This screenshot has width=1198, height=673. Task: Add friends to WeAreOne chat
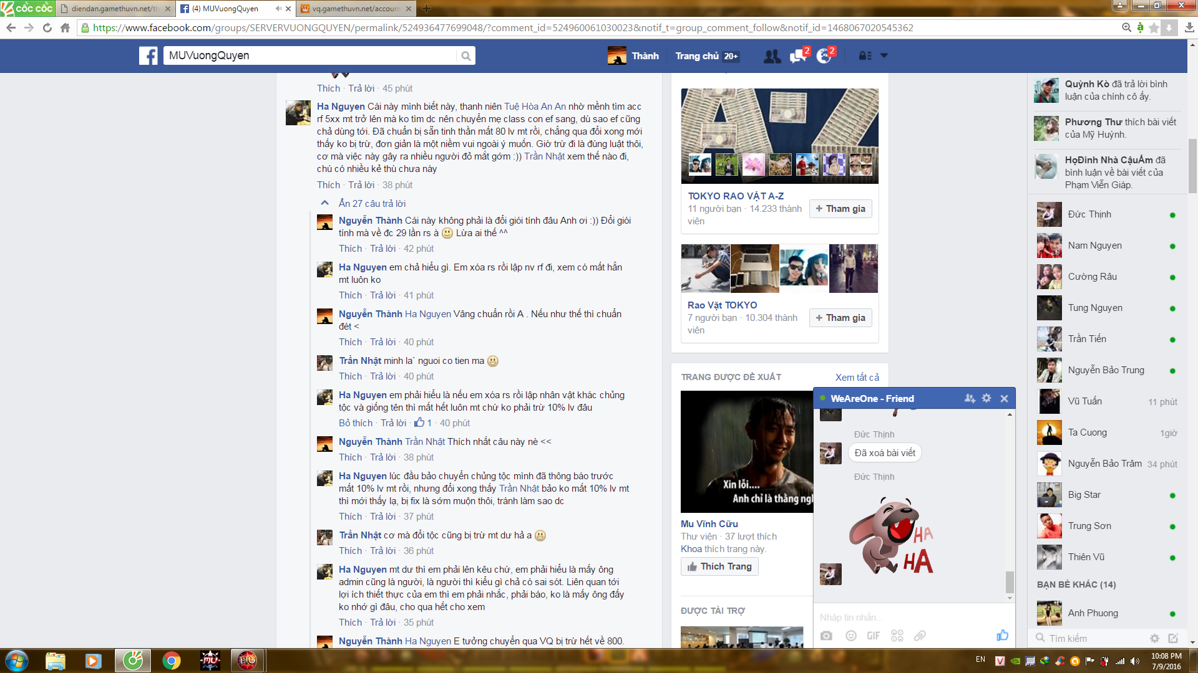click(x=970, y=398)
